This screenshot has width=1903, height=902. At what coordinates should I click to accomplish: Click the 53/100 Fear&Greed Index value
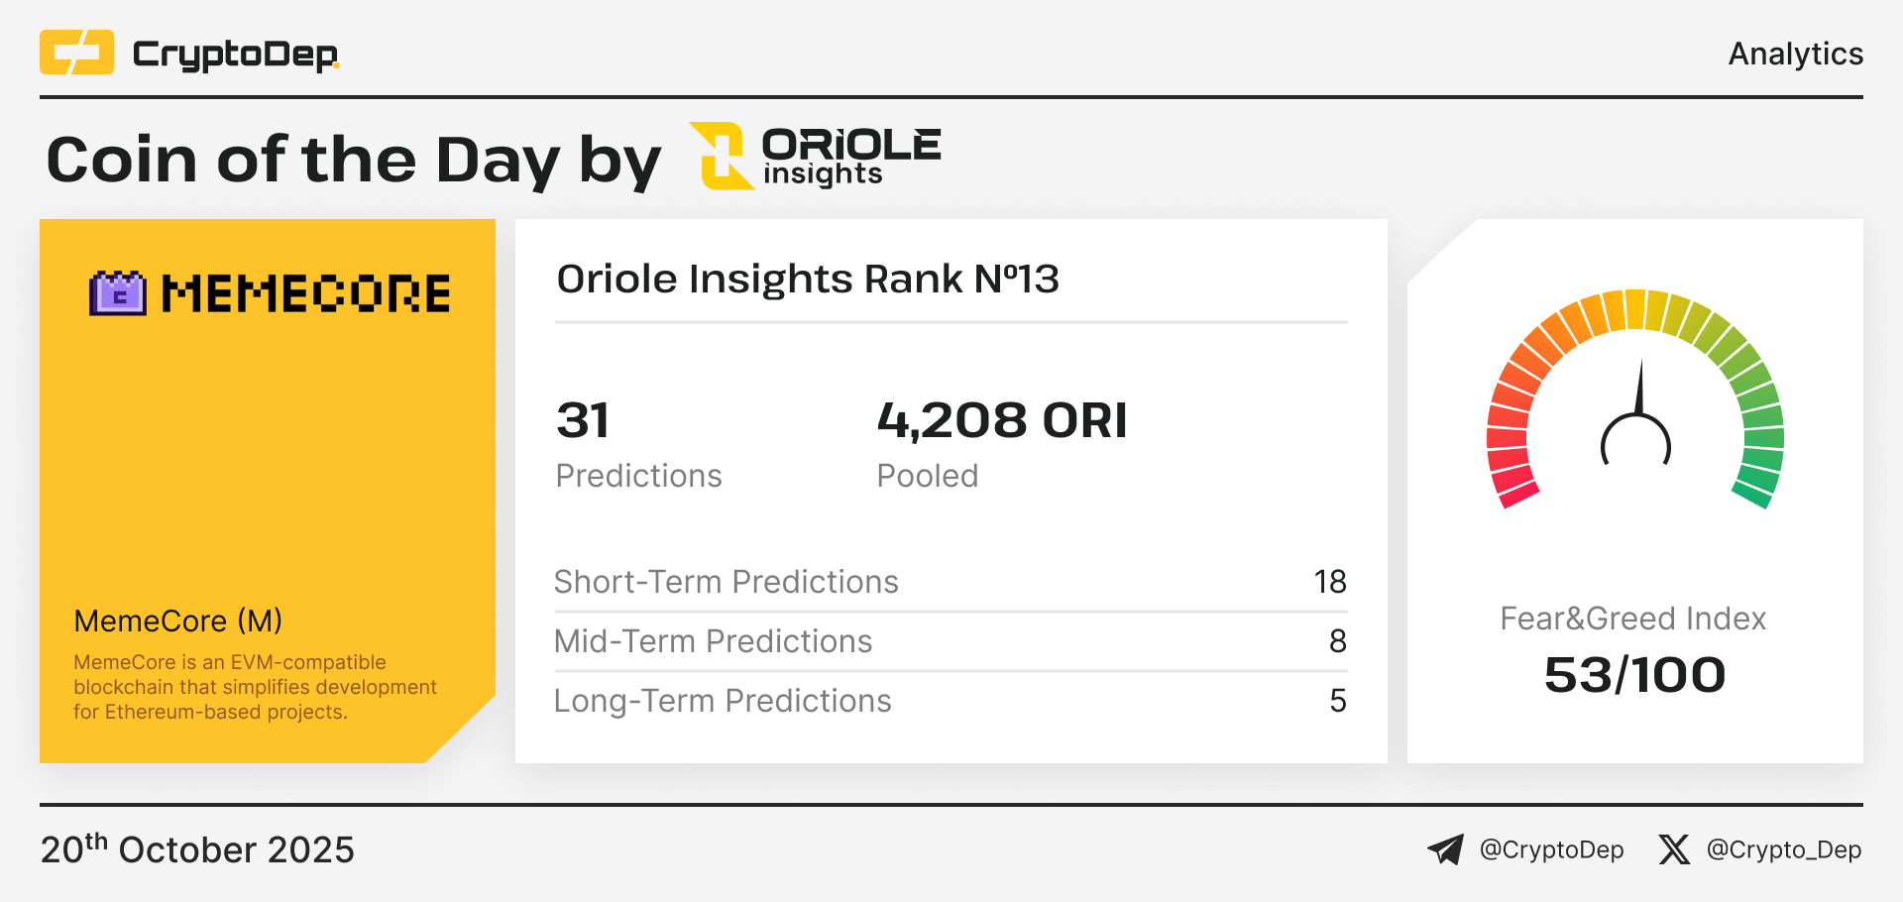(1634, 675)
